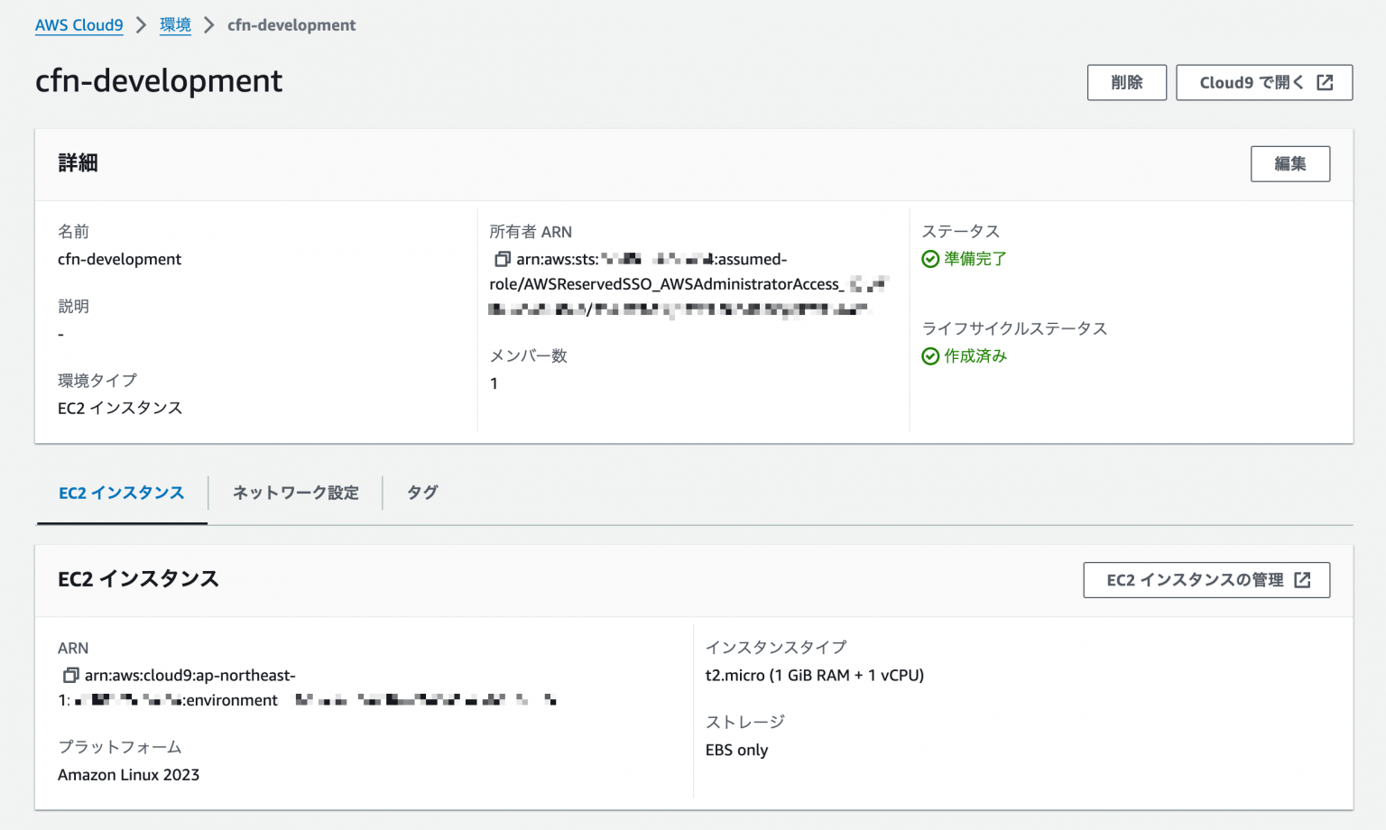Open the タグ tab
Screen dimensions: 1386x830
tap(420, 493)
